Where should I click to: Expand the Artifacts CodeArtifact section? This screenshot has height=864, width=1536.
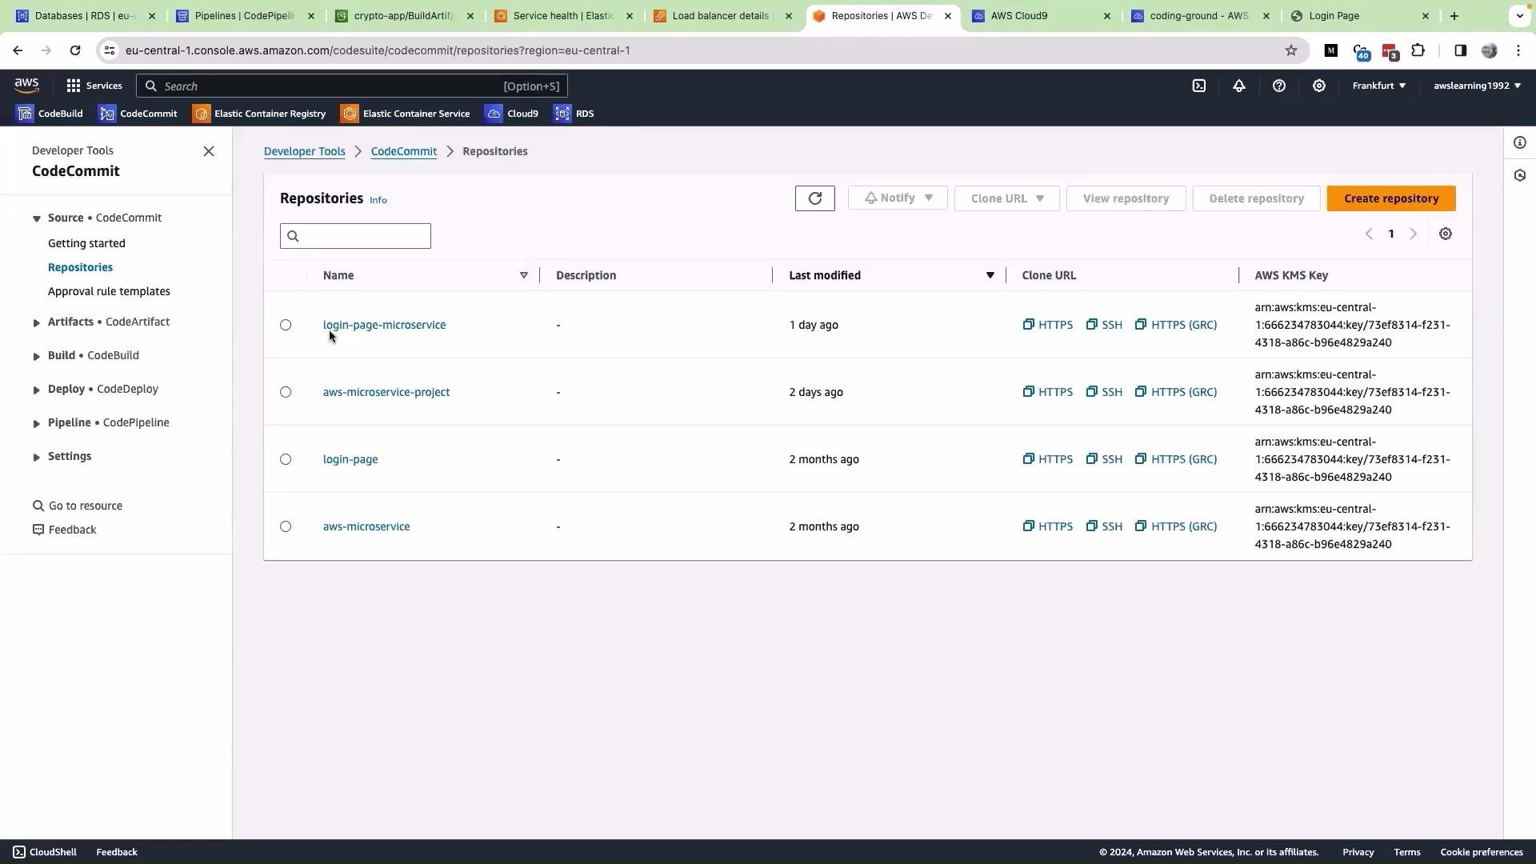click(36, 322)
